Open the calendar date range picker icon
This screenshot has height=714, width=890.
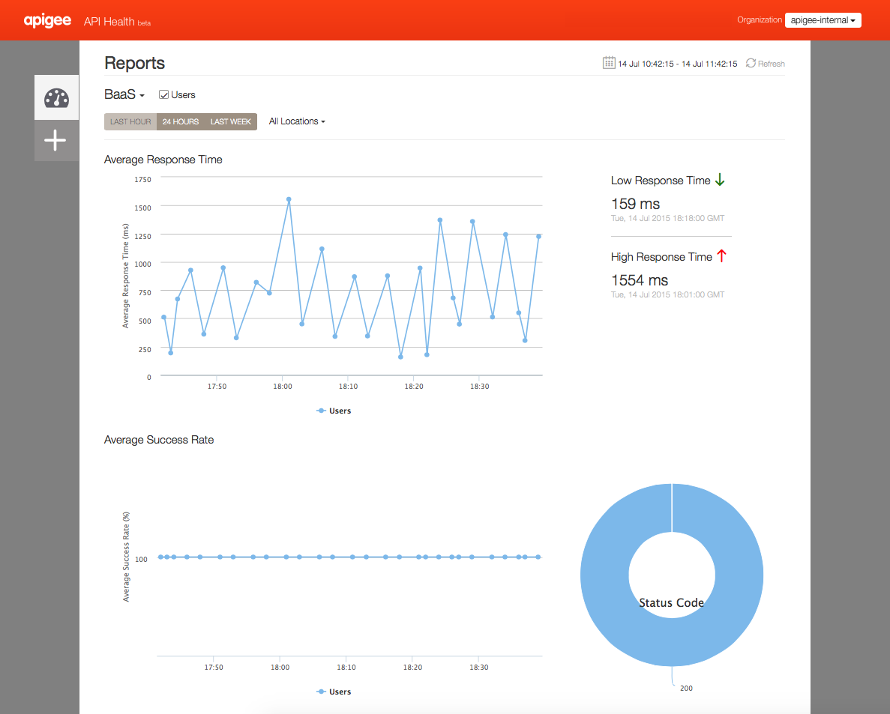pos(609,63)
